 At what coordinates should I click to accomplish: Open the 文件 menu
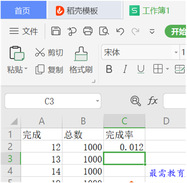(30, 31)
